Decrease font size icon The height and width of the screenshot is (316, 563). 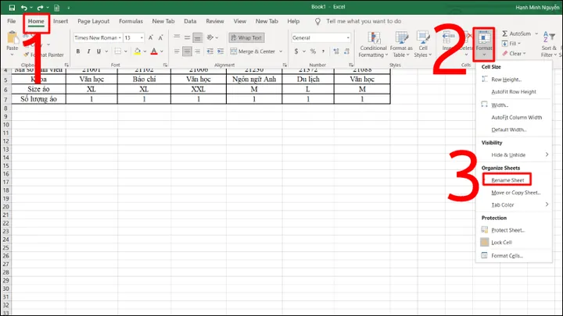click(160, 37)
